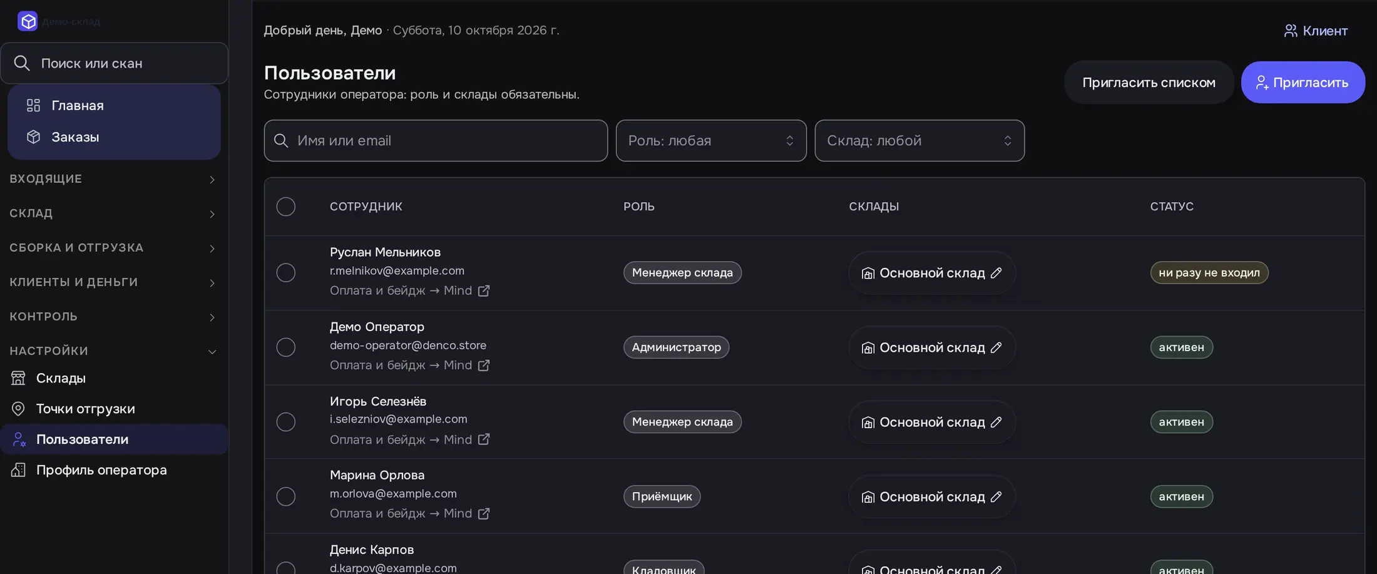The image size is (1377, 574).
Task: Open the Пользователи sidebar item
Action: pyautogui.click(x=114, y=439)
